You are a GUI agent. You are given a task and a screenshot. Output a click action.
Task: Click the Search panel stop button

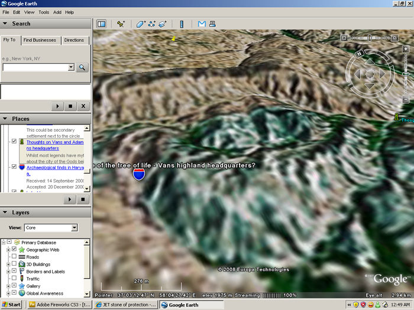[x=70, y=106]
